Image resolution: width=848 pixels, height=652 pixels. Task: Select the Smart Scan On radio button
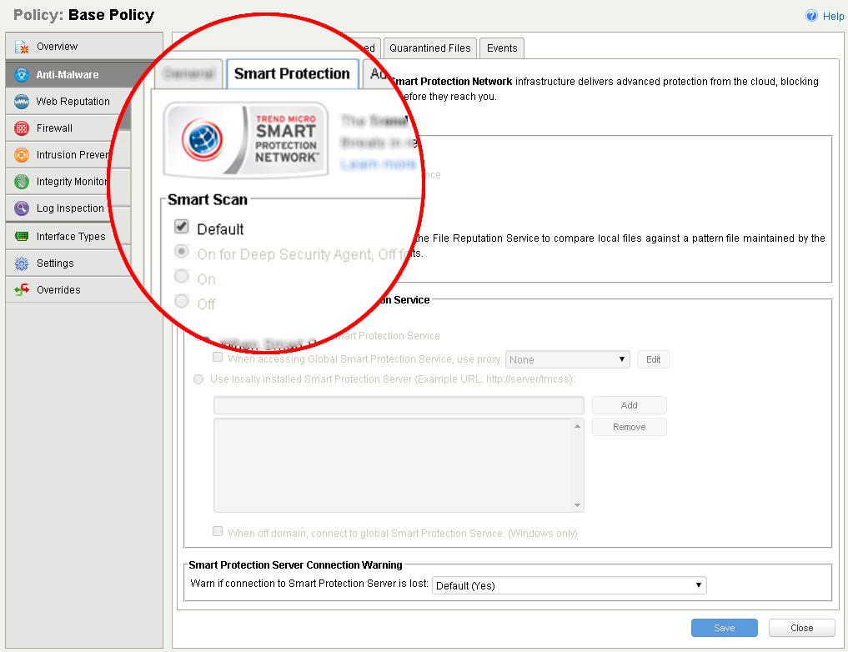tap(182, 276)
